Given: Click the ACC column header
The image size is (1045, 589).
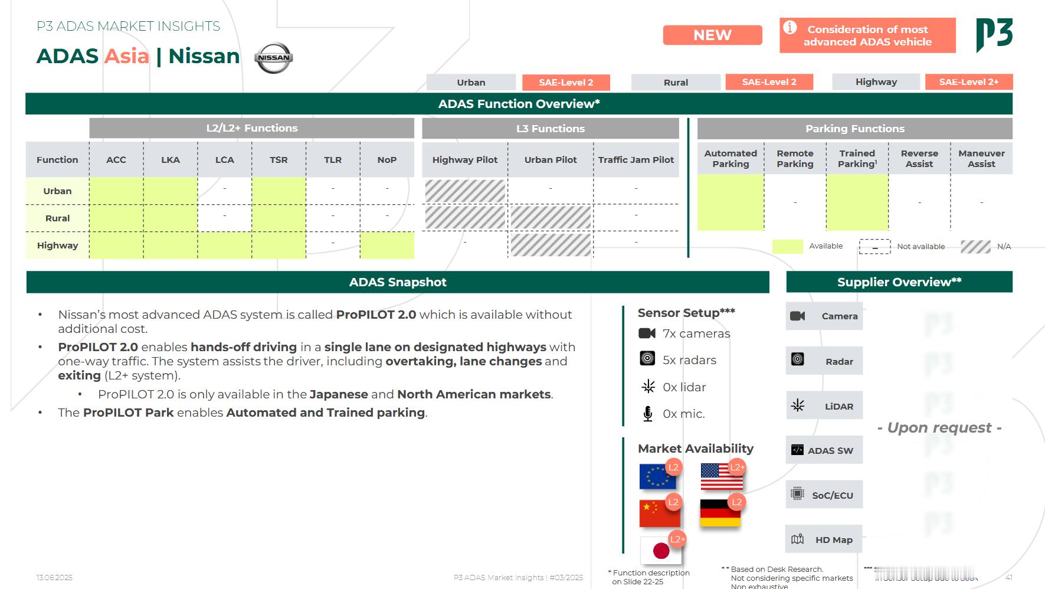Looking at the screenshot, I should coord(116,159).
